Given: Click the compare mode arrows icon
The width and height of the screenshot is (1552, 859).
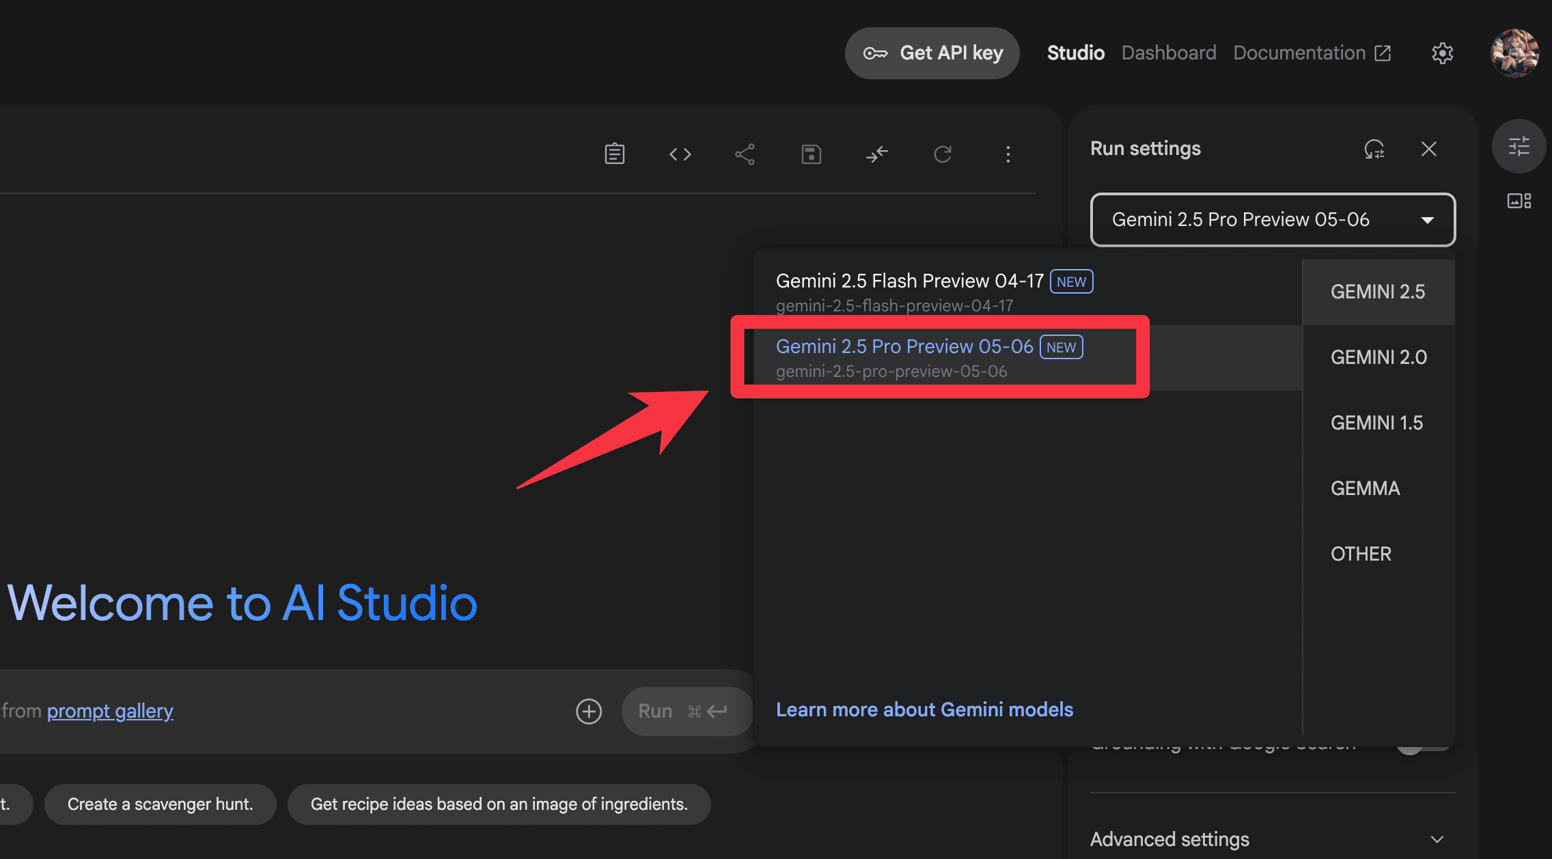Looking at the screenshot, I should click(x=876, y=154).
